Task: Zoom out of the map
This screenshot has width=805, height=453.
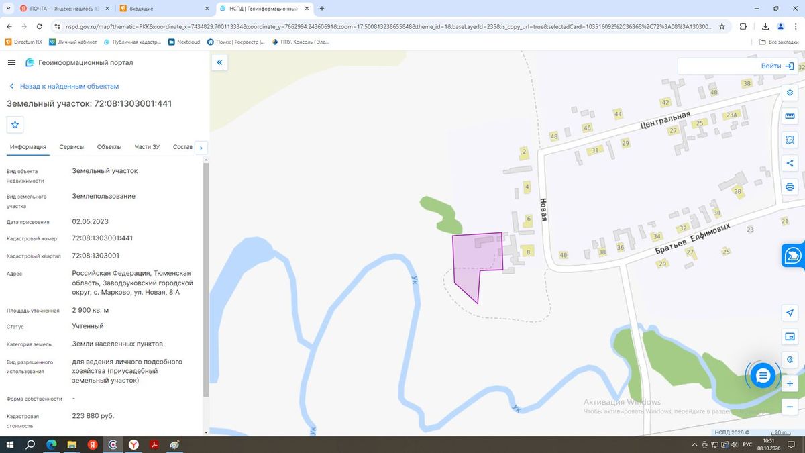Action: click(790, 407)
